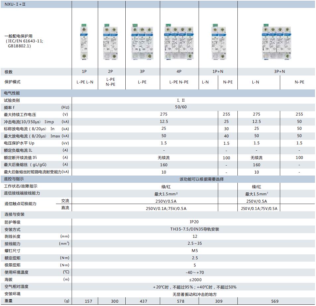The image size is (316, 306).
Task: Click the 1P+N column heading
Action: 218,72
